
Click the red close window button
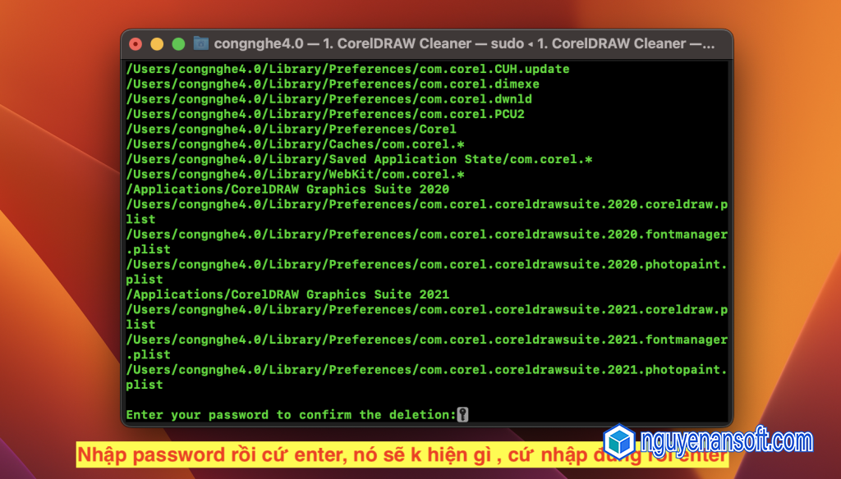coord(136,43)
